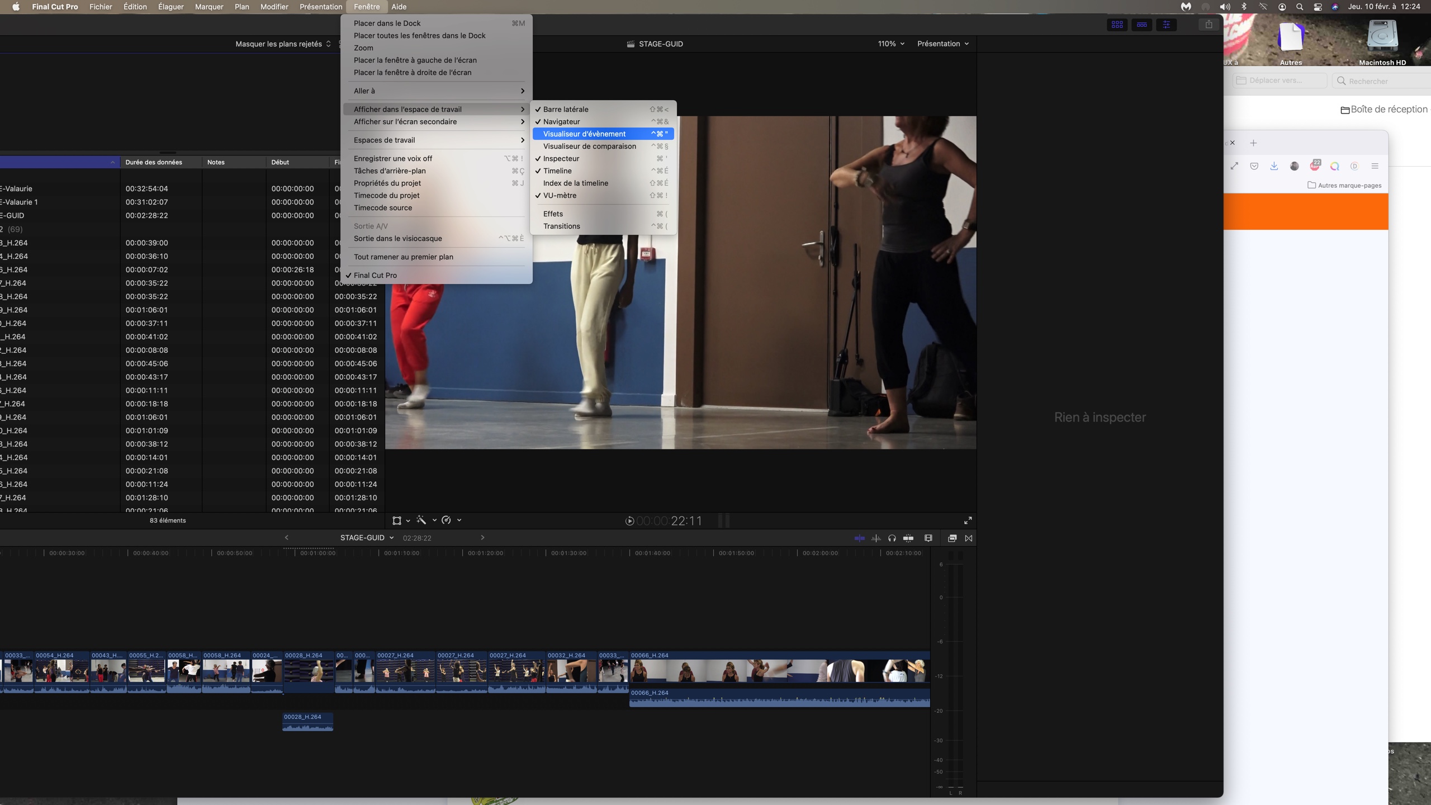Uncheck Navigateur in workspace submenu
The height and width of the screenshot is (805, 1431).
(603, 121)
